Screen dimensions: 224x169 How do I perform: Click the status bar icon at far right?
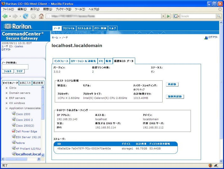click(216, 166)
